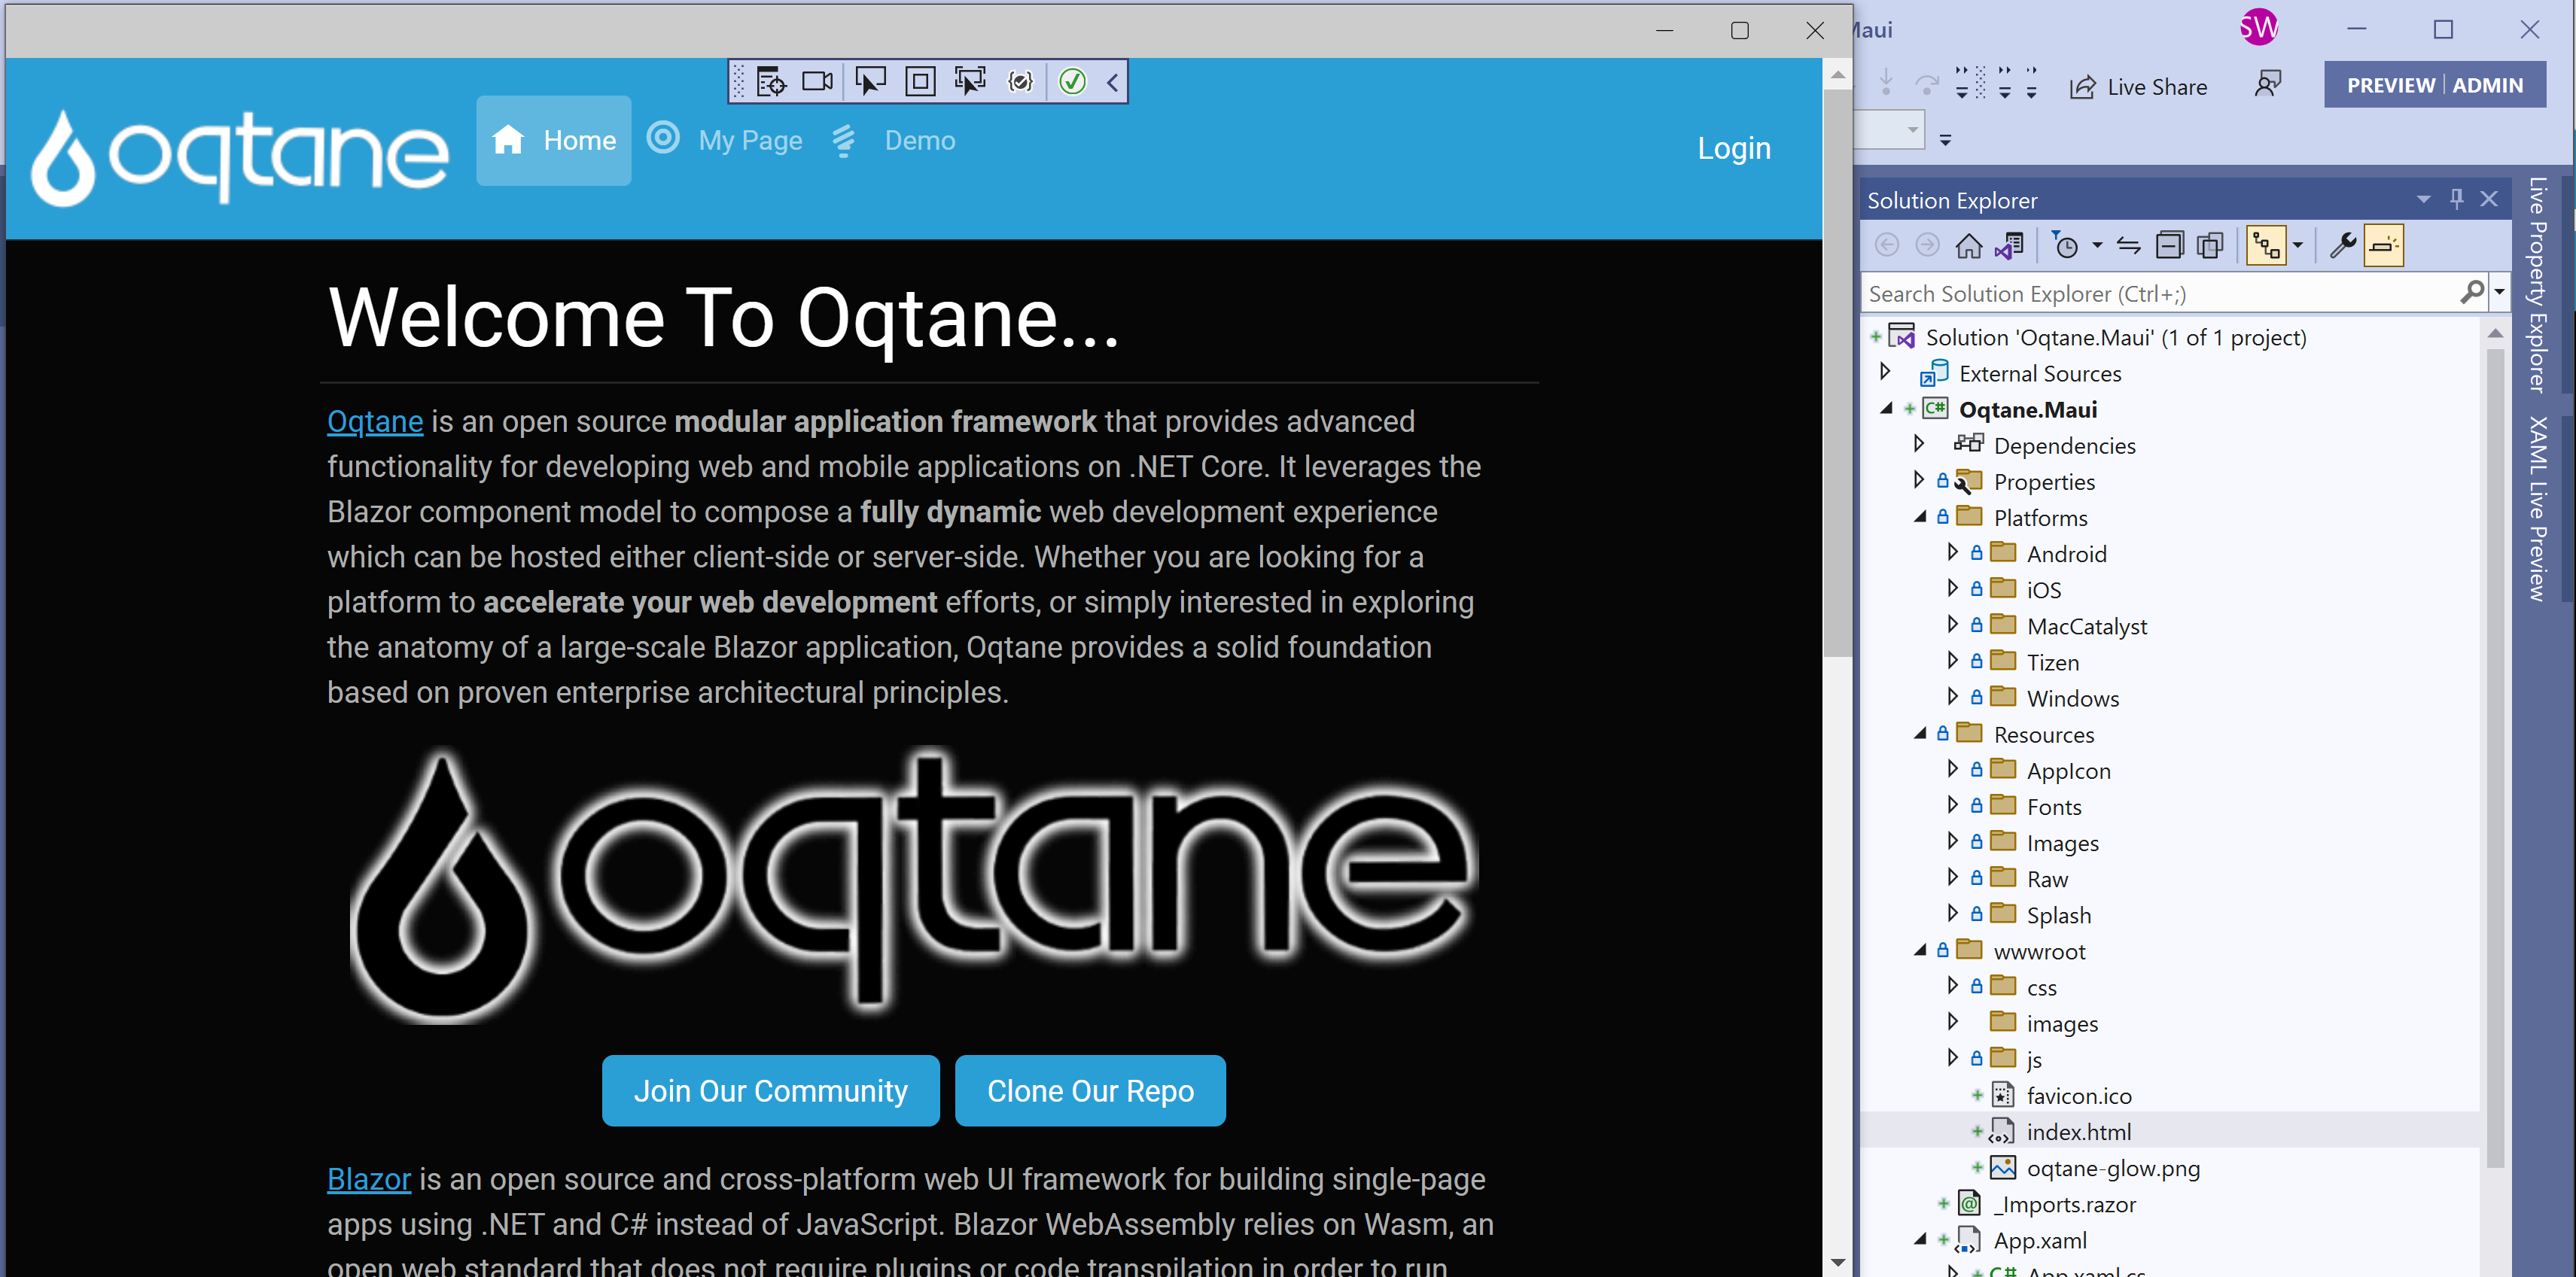Collapse the Platforms folder
The width and height of the screenshot is (2576, 1277).
(1920, 517)
